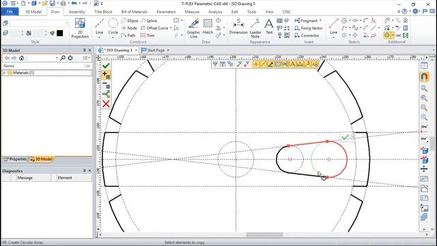Select the Text tool
Viewport: 437px width, 246px height.
[269, 27]
